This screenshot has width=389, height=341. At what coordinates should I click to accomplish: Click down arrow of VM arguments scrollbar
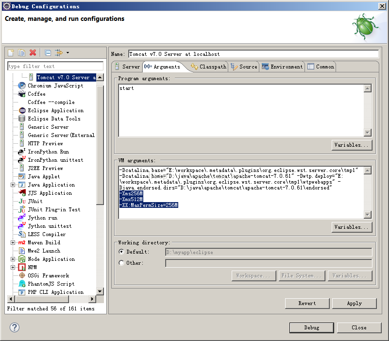click(368, 215)
